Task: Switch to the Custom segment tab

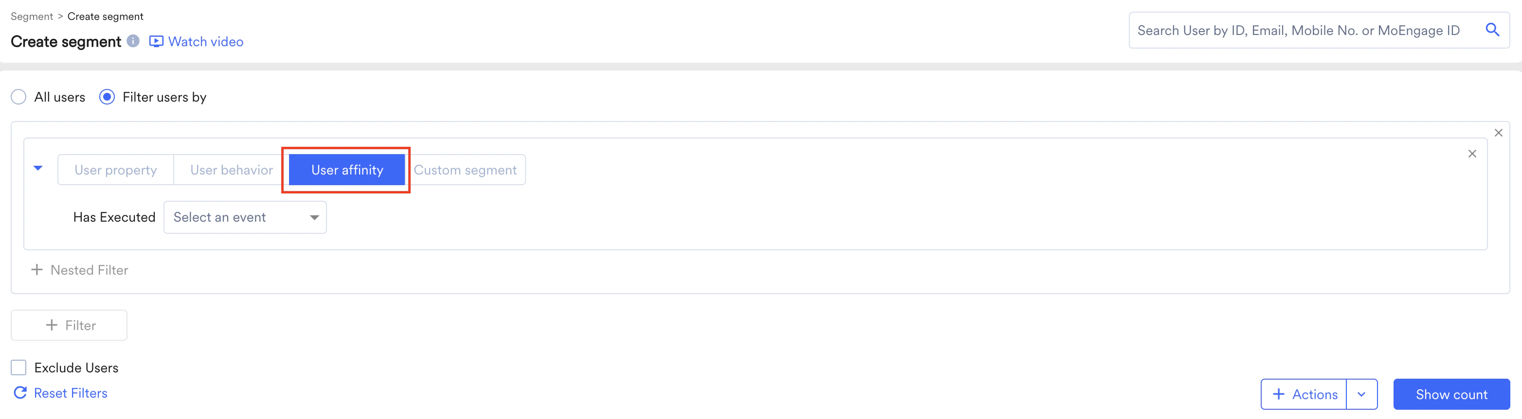Action: click(x=465, y=169)
